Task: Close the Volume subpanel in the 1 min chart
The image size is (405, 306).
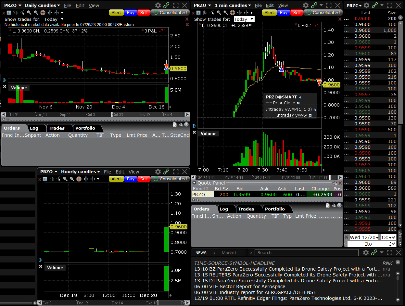Action: coord(194,132)
